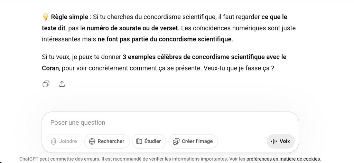354x163 pixels.
Task: Click the picture icon for image creation
Action: (176, 141)
